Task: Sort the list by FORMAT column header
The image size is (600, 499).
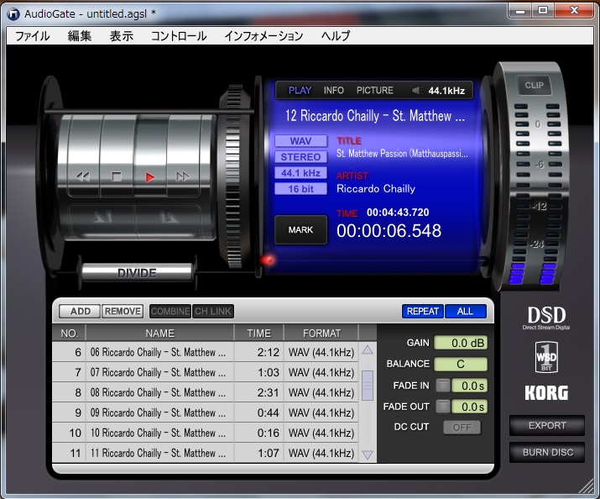Action: coord(321,334)
